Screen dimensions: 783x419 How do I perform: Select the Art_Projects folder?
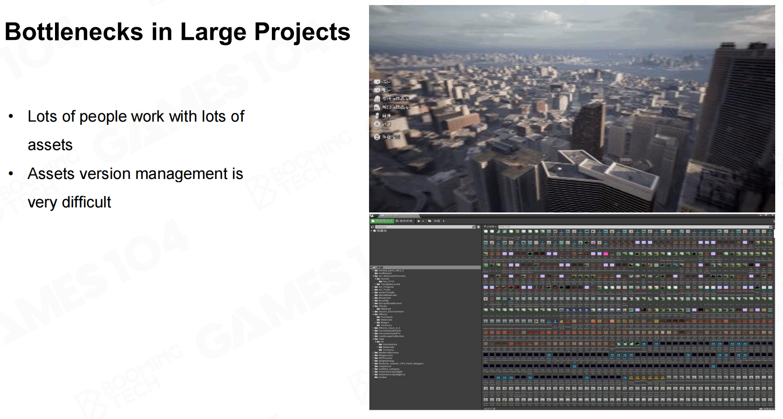tap(386, 287)
